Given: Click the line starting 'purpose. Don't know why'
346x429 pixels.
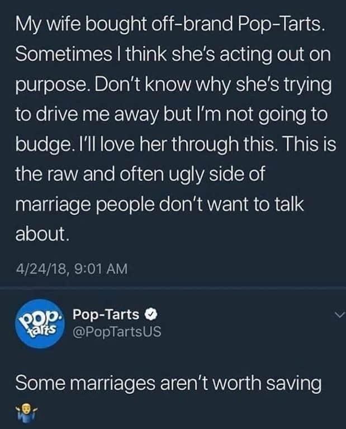Looking at the screenshot, I should pyautogui.click(x=173, y=85).
